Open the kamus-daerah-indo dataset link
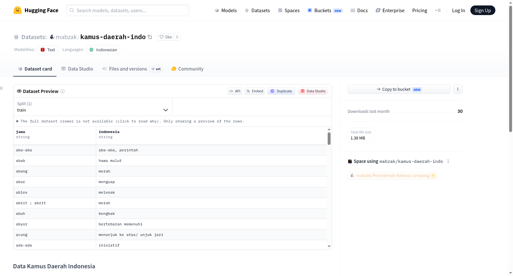This screenshot has height=276, width=513. click(113, 37)
